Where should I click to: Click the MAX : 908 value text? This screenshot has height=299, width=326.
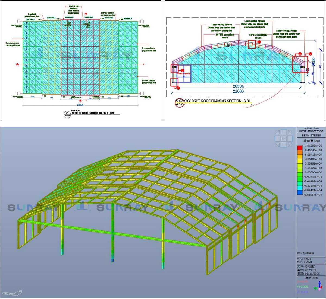304,259
